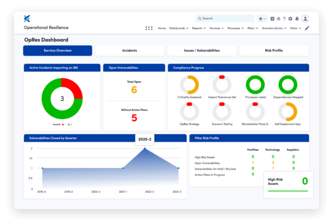Image resolution: width=333 pixels, height=222 pixels.
Task: Open the help question mark icon
Action: click(284, 19)
